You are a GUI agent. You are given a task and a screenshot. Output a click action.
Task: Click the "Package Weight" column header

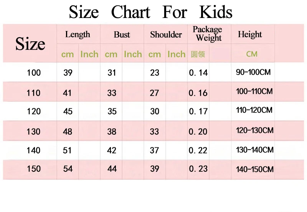[208, 34]
